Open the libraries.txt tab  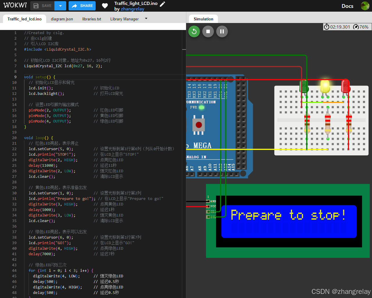pyautogui.click(x=92, y=19)
